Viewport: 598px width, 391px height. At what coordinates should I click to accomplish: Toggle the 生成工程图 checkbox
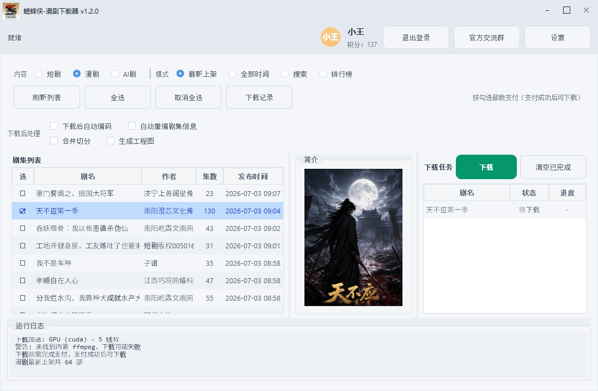[111, 140]
